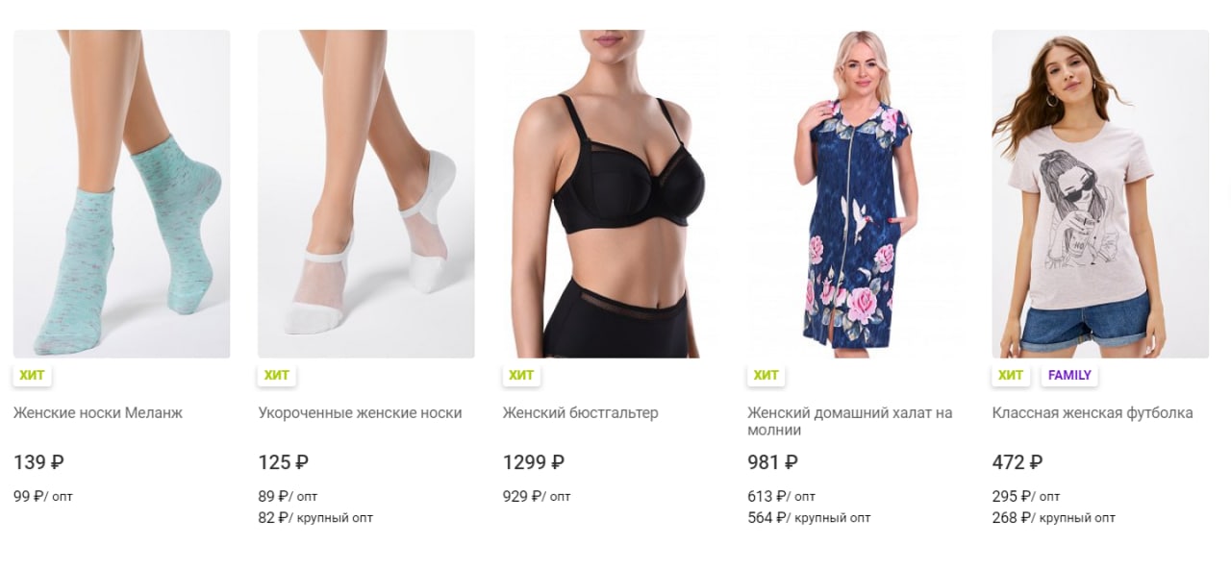Open the Укороченные женские носки link
This screenshot has height=569, width=1231.
tap(360, 412)
